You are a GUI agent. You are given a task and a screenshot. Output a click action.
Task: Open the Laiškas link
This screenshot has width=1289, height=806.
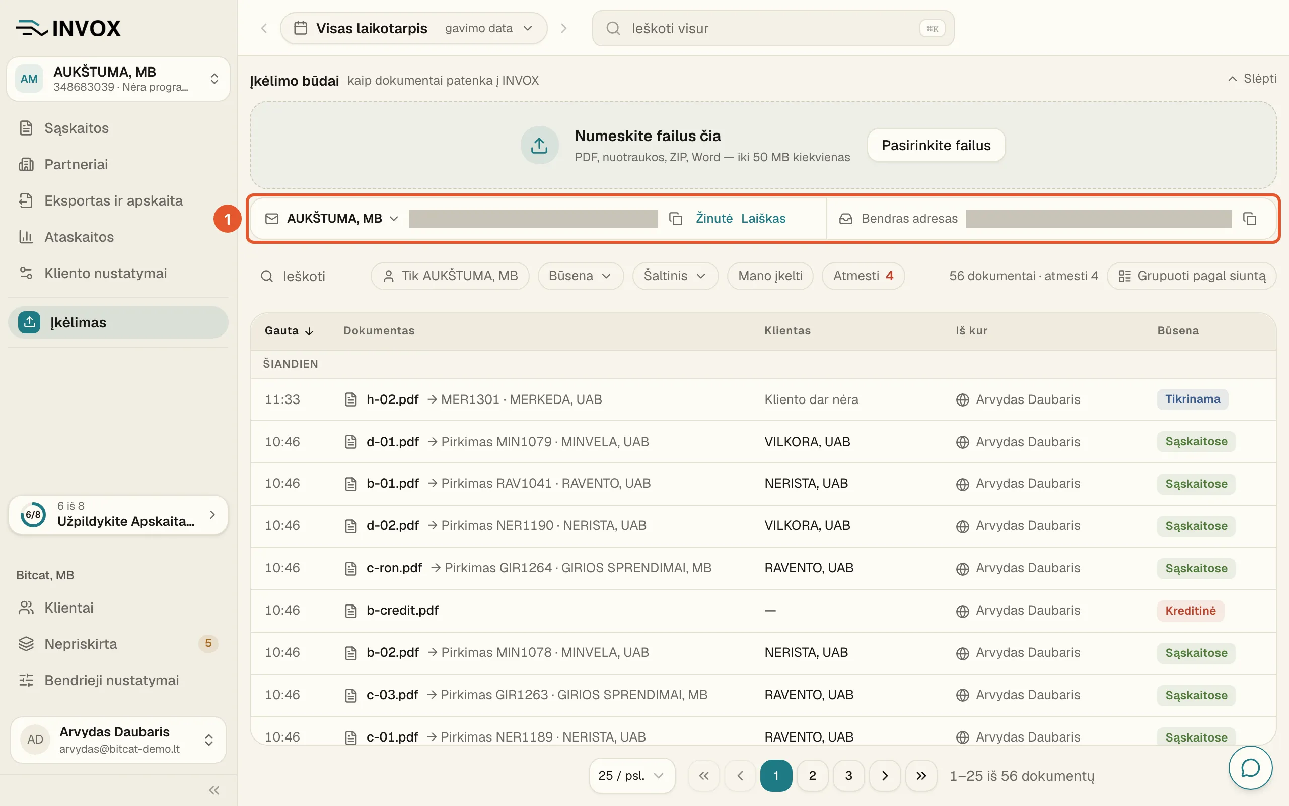coord(763,219)
